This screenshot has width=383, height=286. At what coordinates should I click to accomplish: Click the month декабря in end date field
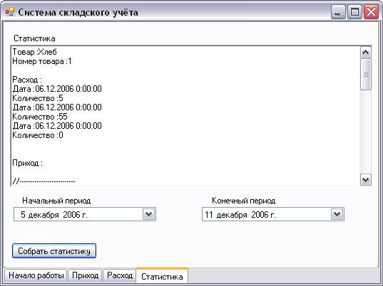click(x=232, y=215)
